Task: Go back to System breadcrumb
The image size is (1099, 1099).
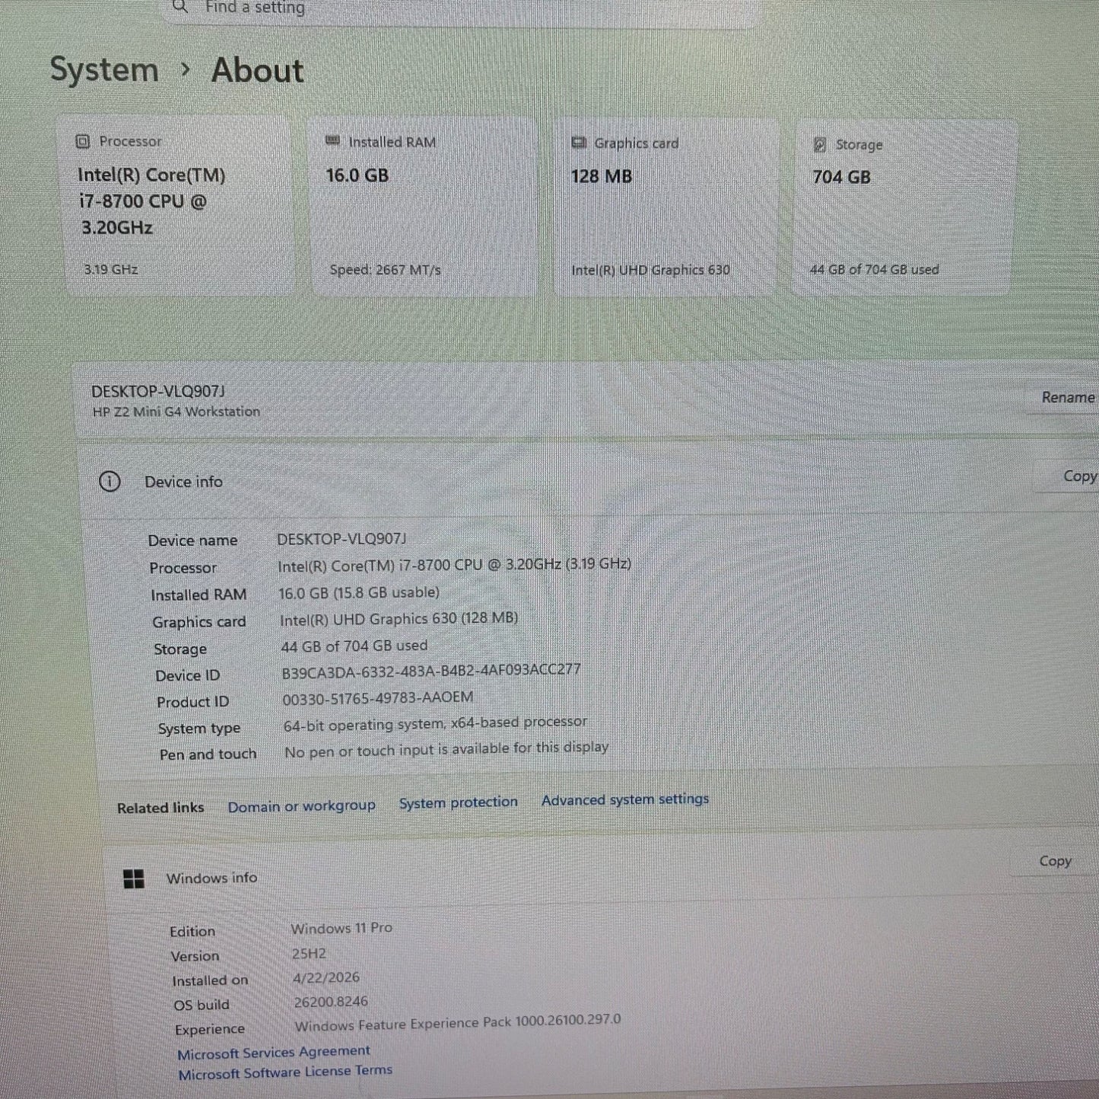Action: (x=104, y=70)
